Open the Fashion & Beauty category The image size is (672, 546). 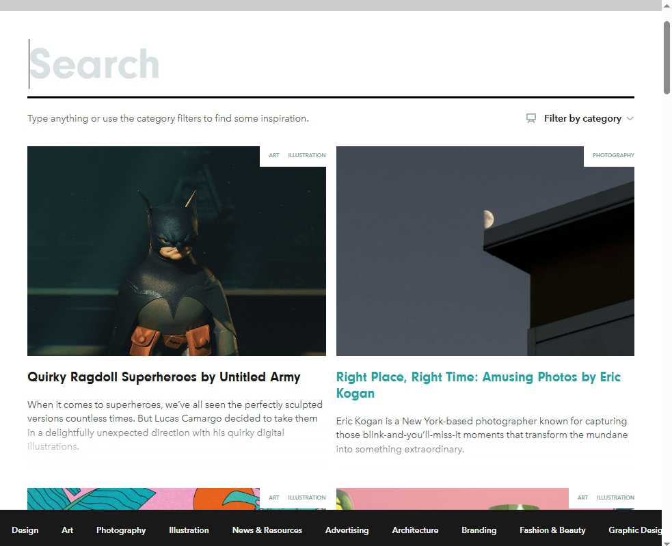point(552,530)
